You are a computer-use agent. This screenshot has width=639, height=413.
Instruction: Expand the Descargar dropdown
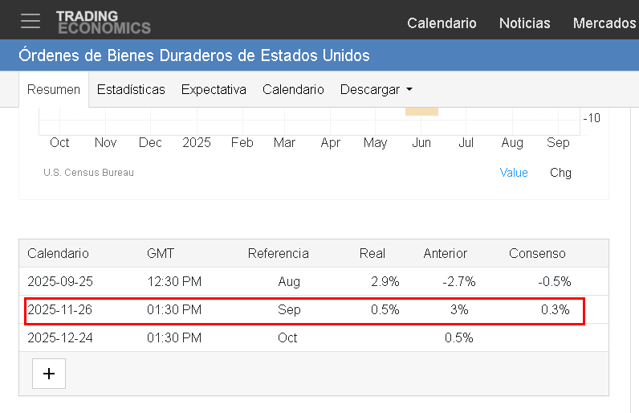click(x=376, y=90)
